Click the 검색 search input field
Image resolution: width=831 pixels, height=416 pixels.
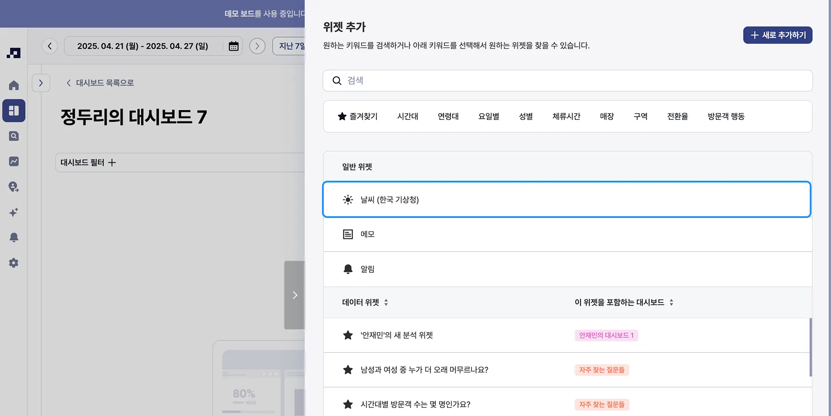click(x=567, y=81)
